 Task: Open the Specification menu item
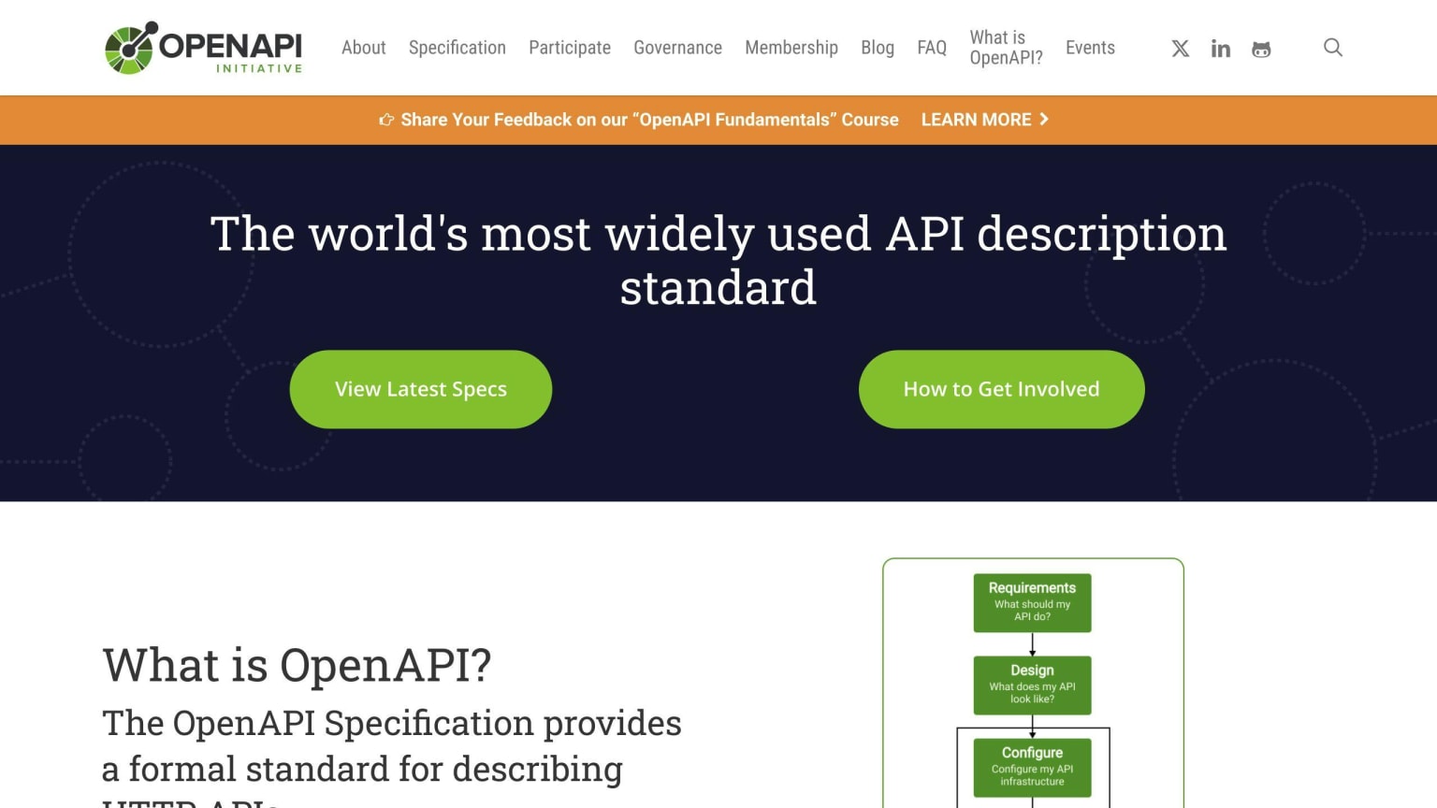coord(457,48)
